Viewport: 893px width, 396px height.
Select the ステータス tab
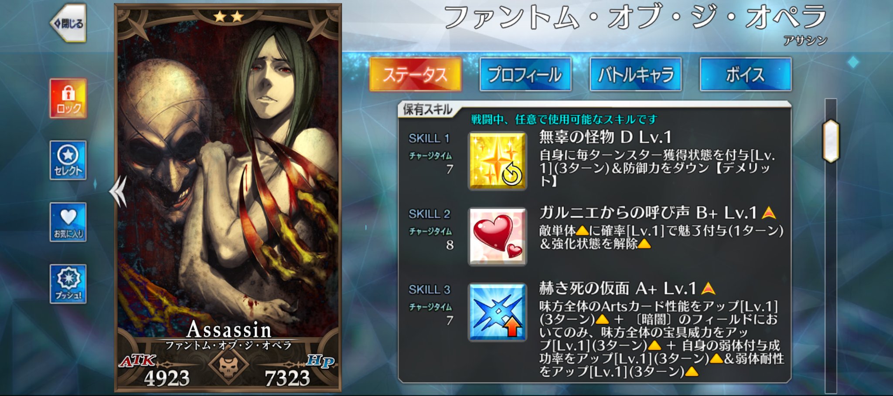pyautogui.click(x=415, y=74)
